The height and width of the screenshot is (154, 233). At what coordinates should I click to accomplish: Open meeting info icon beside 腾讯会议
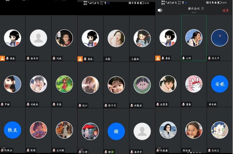click(202, 9)
